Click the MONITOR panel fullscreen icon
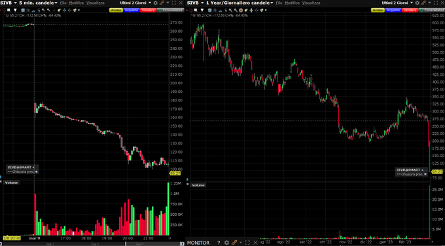The height and width of the screenshot is (246, 445). click(247, 243)
